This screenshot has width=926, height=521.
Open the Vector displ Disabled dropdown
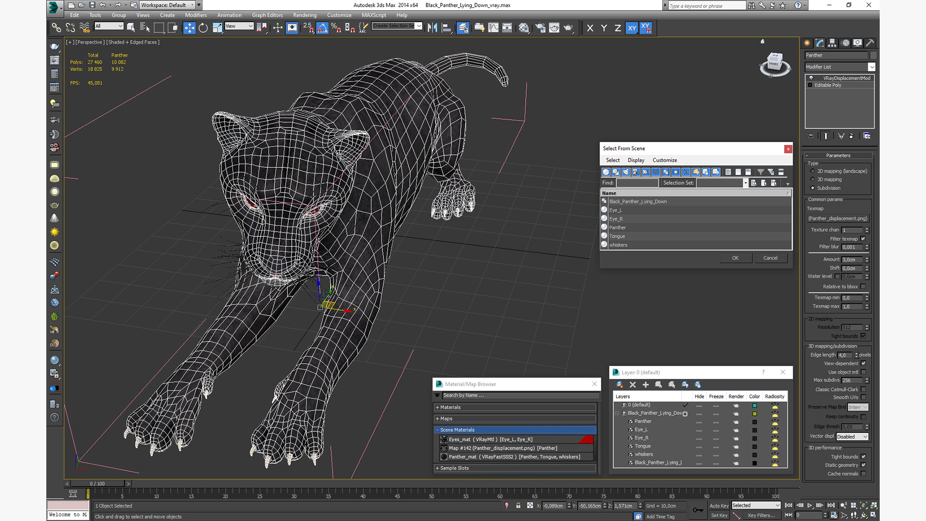click(x=852, y=437)
